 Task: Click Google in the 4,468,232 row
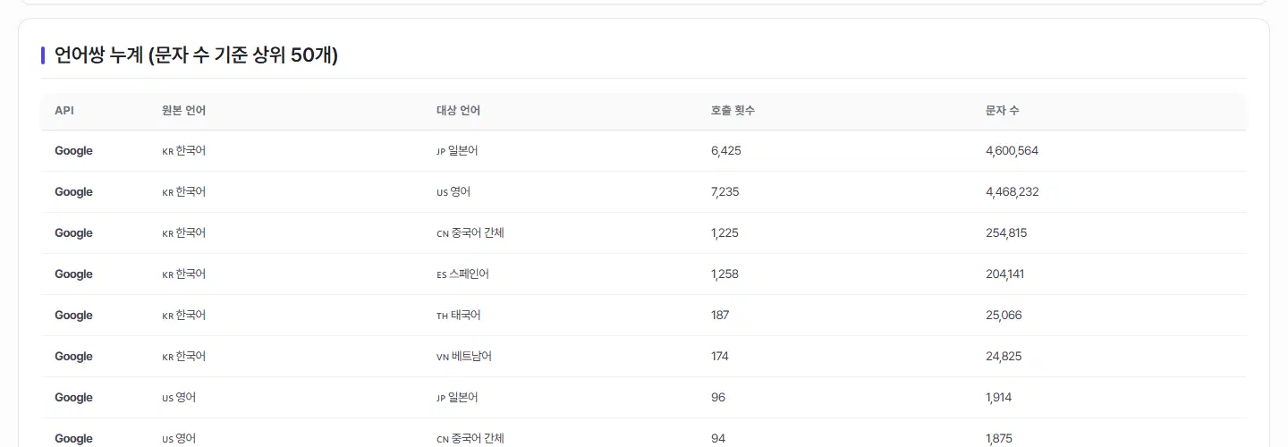pyautogui.click(x=73, y=192)
